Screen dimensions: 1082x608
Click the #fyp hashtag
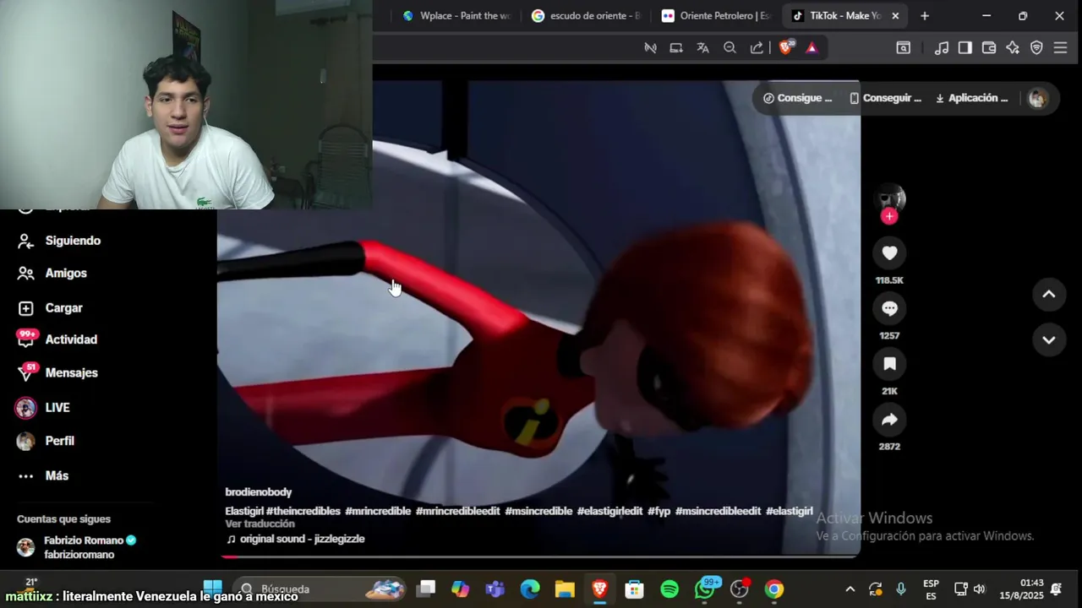click(658, 511)
